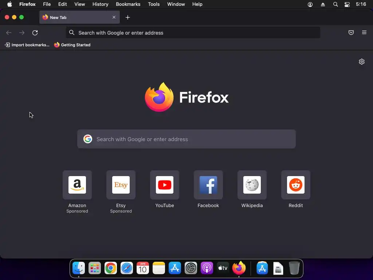Open the Window menu

point(176,4)
